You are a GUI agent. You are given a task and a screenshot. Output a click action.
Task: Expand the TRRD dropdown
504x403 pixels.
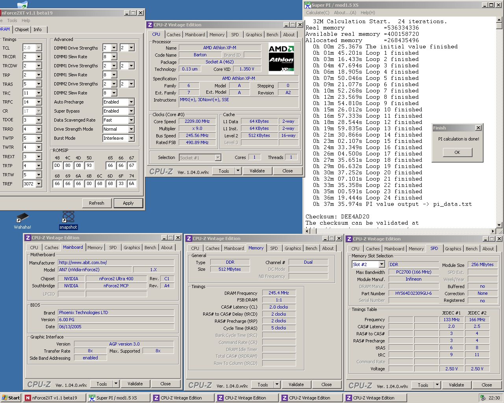(x=39, y=129)
